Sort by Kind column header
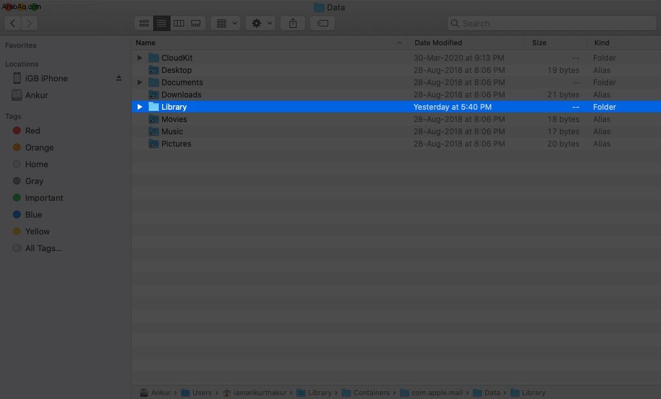This screenshot has height=399, width=661. coord(602,43)
